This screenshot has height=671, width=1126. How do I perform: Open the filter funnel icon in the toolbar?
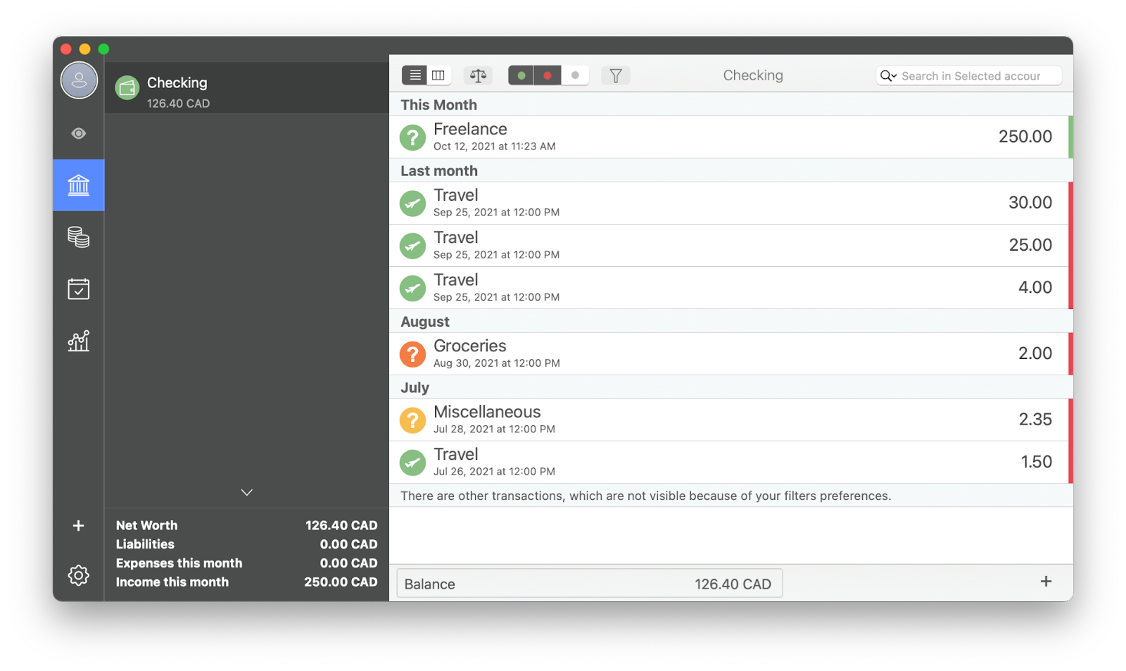click(x=615, y=75)
